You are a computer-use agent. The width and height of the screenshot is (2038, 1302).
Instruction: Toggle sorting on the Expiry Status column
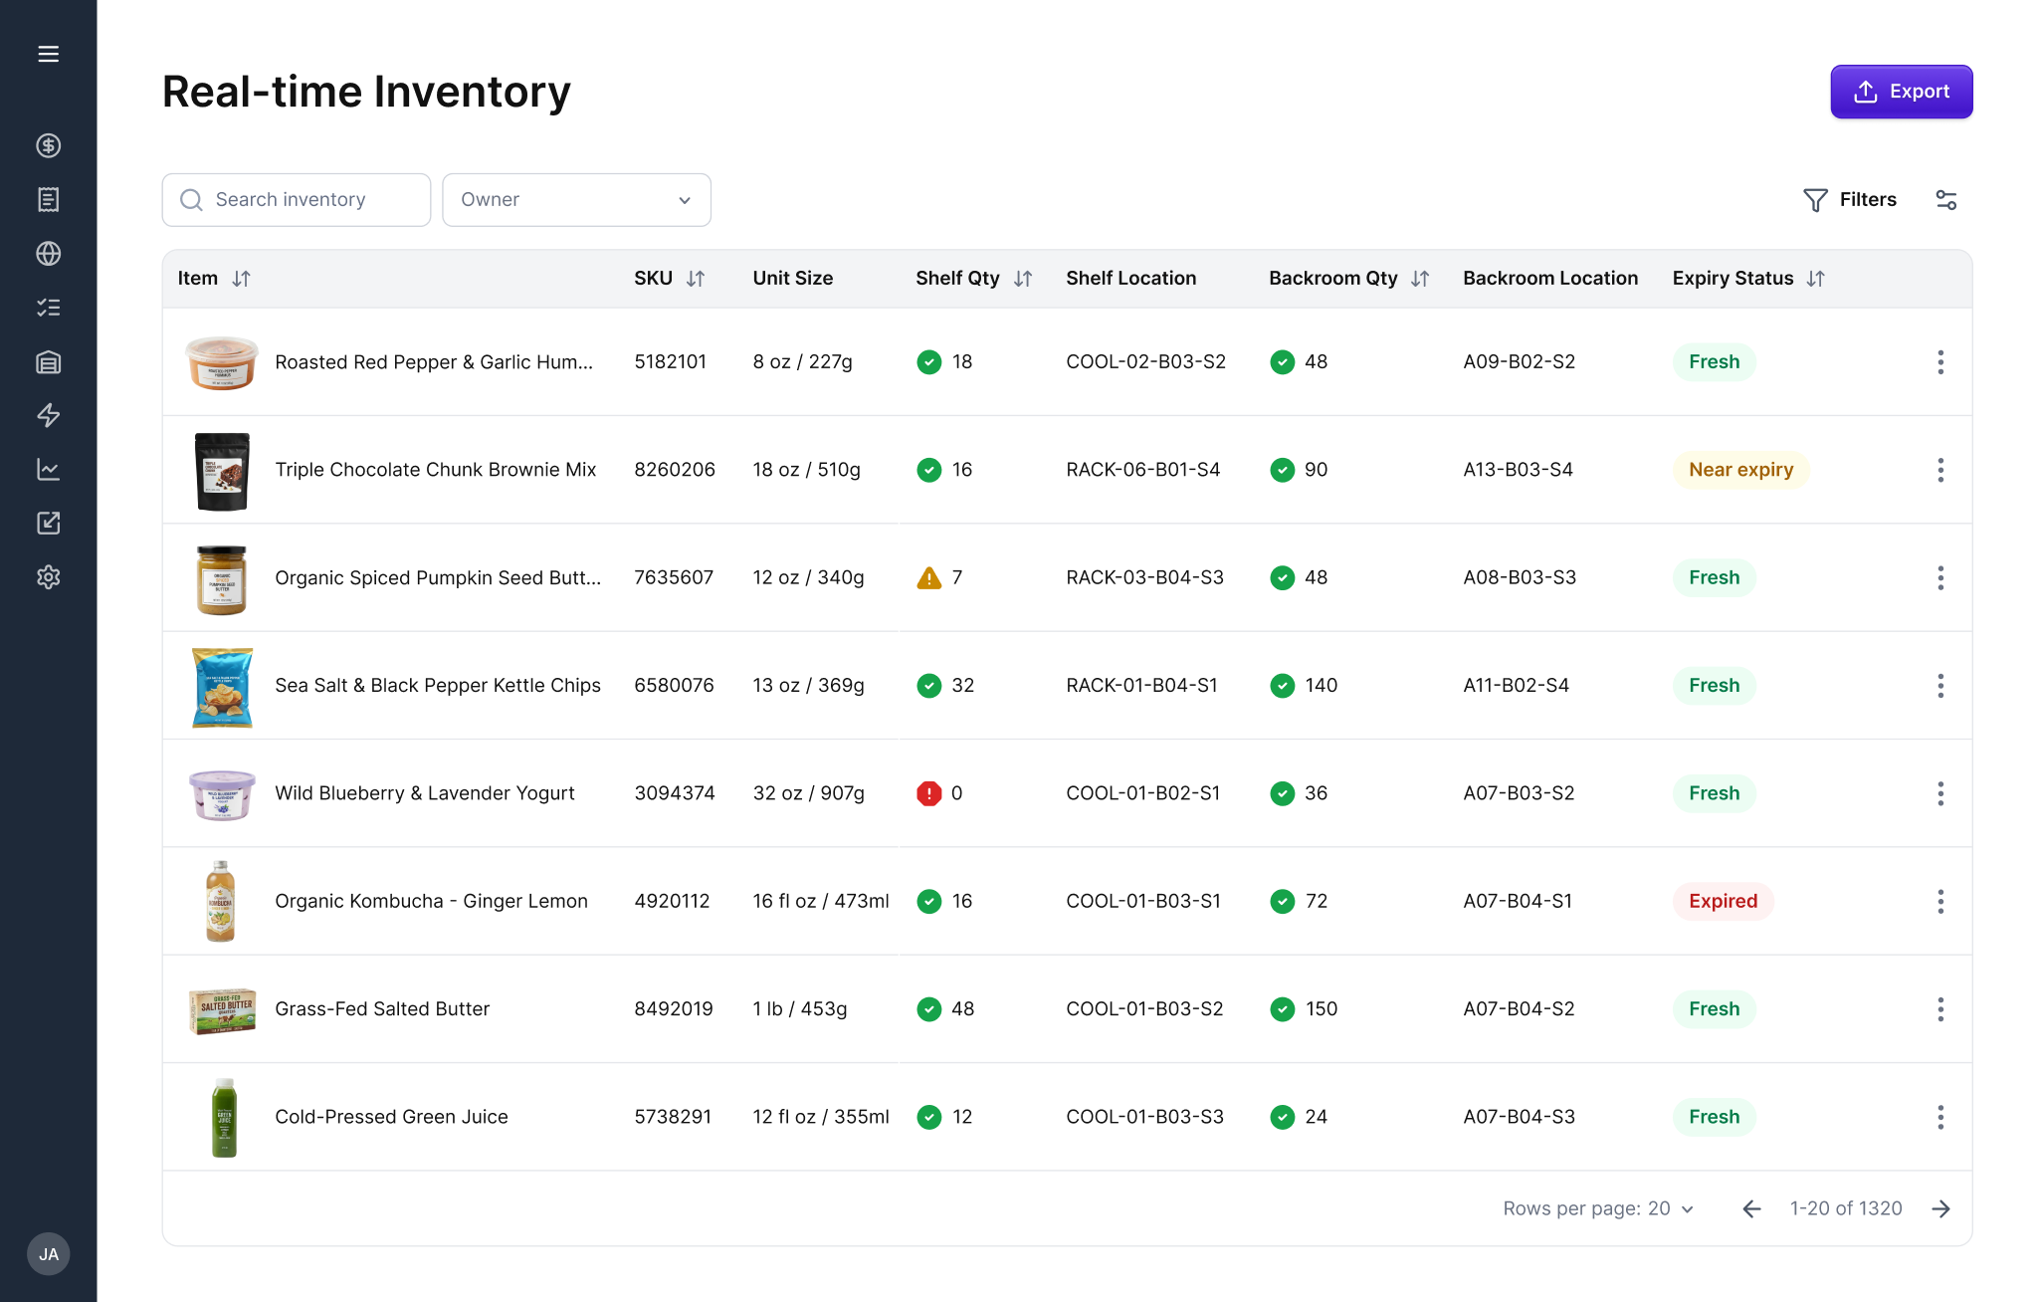tap(1817, 278)
